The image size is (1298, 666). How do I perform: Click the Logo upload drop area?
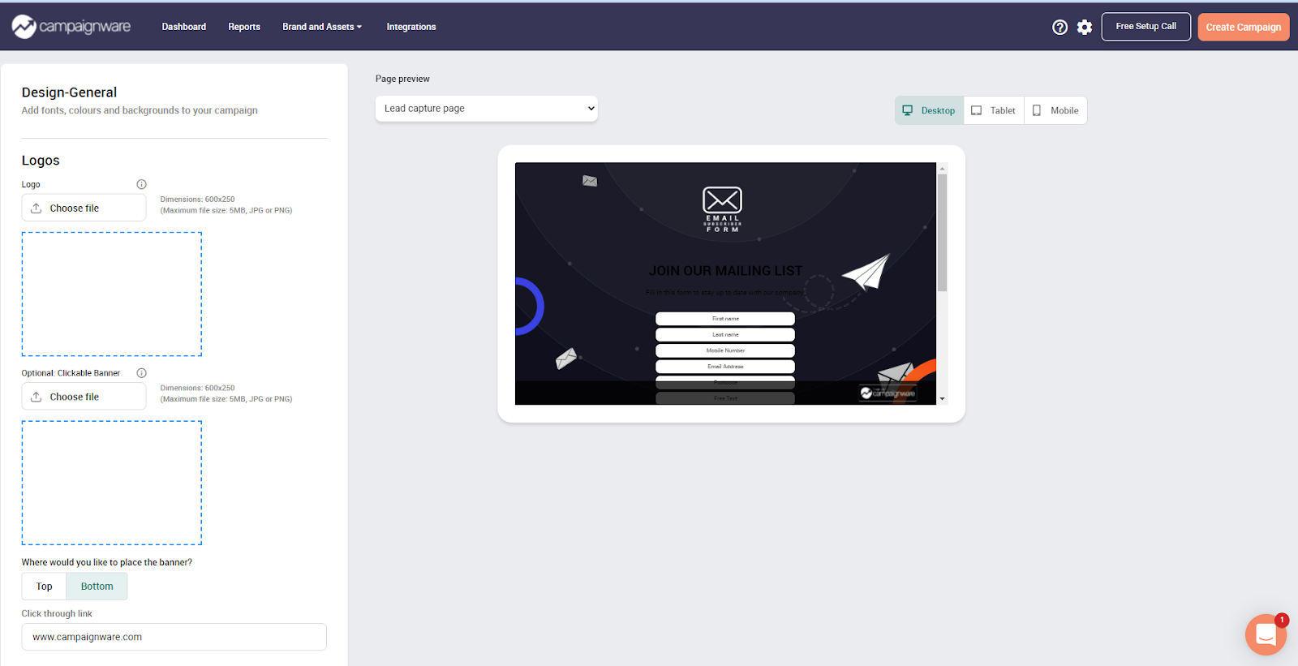(112, 294)
